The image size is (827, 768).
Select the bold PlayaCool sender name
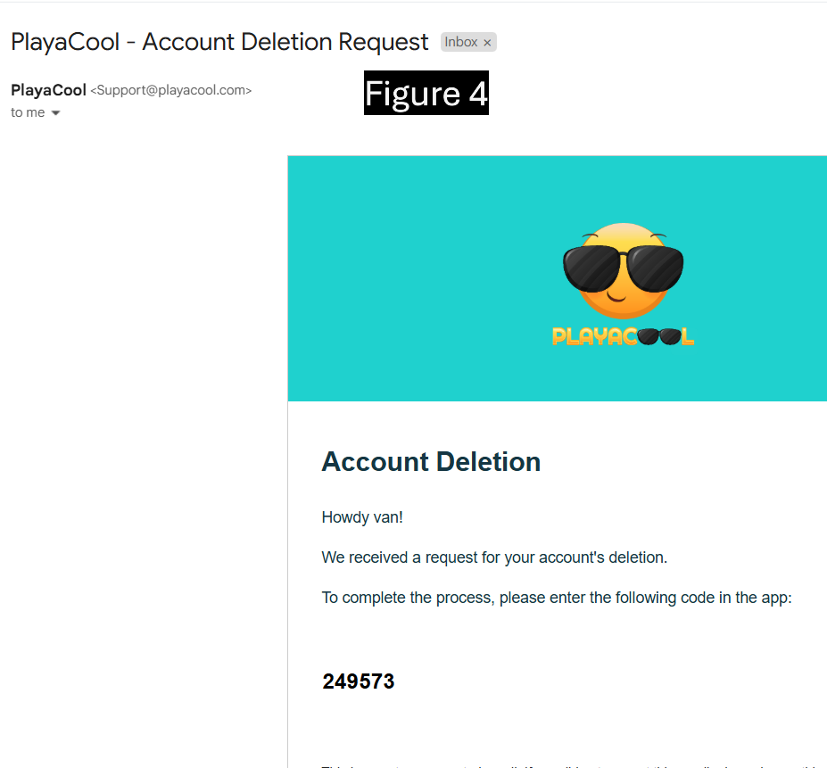coord(48,90)
